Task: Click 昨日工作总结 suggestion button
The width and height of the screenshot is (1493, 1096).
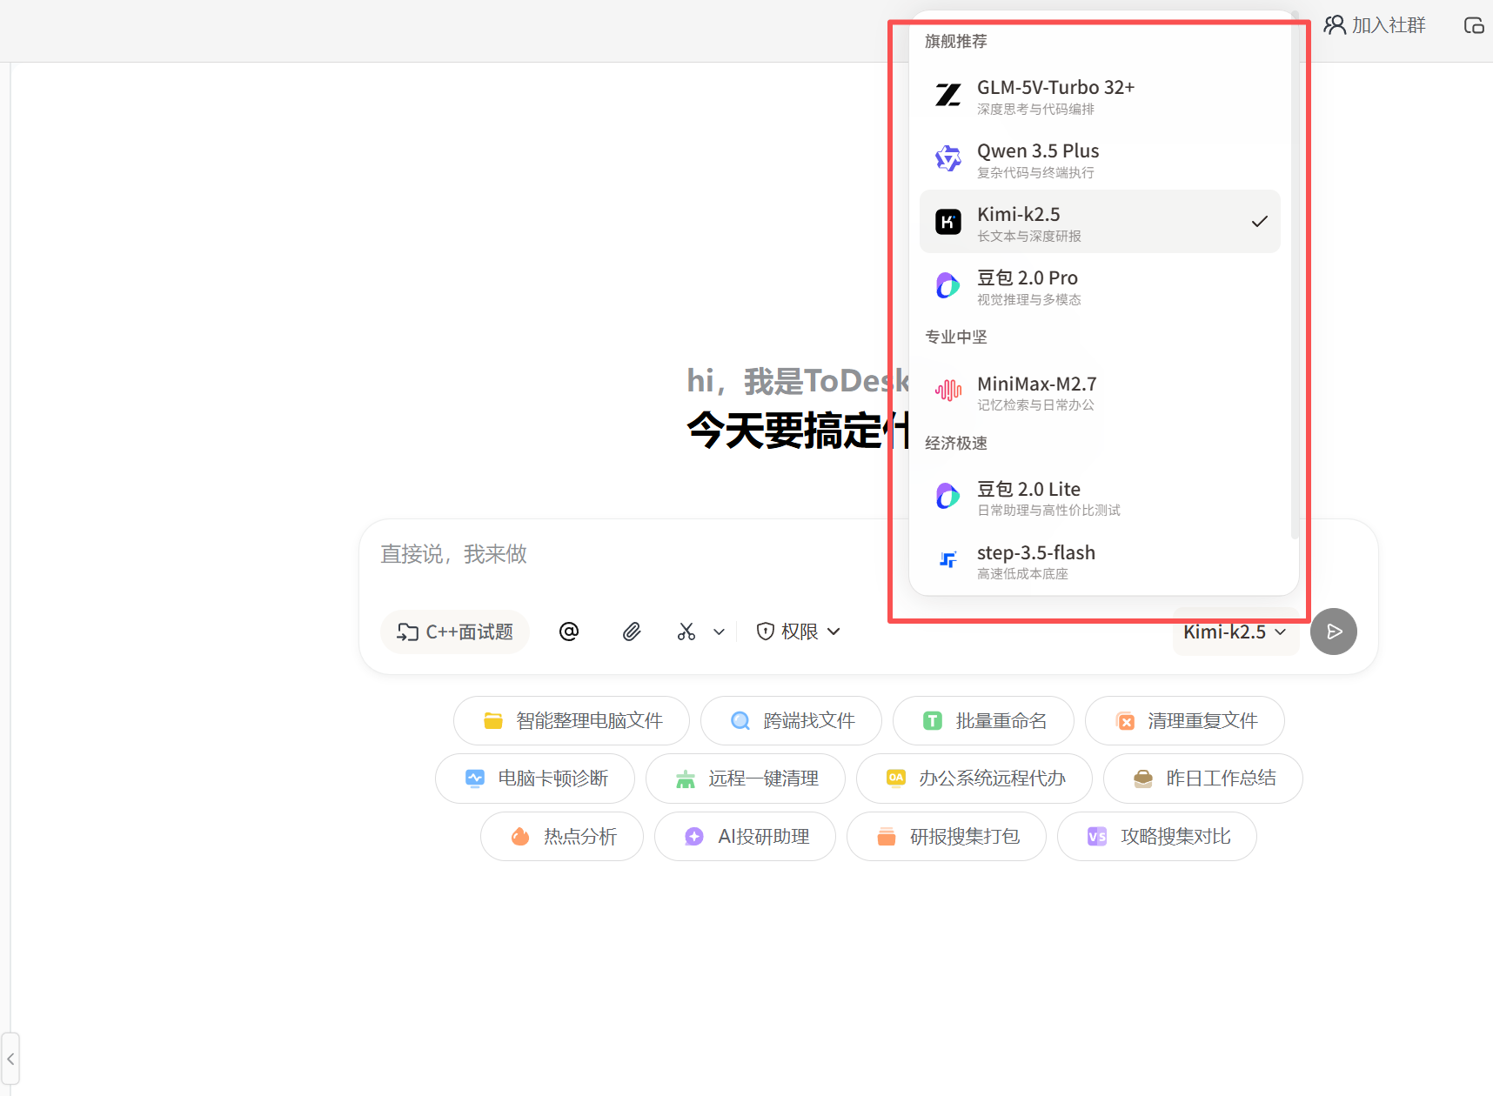Action: point(1203,779)
